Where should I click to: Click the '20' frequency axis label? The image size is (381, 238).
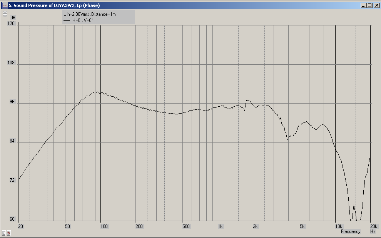tap(21, 226)
